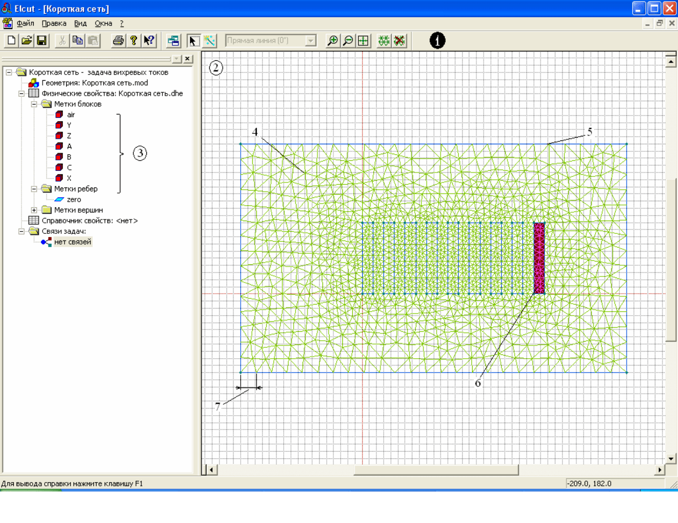Close the problem tree panel
The width and height of the screenshot is (678, 523).
(188, 59)
